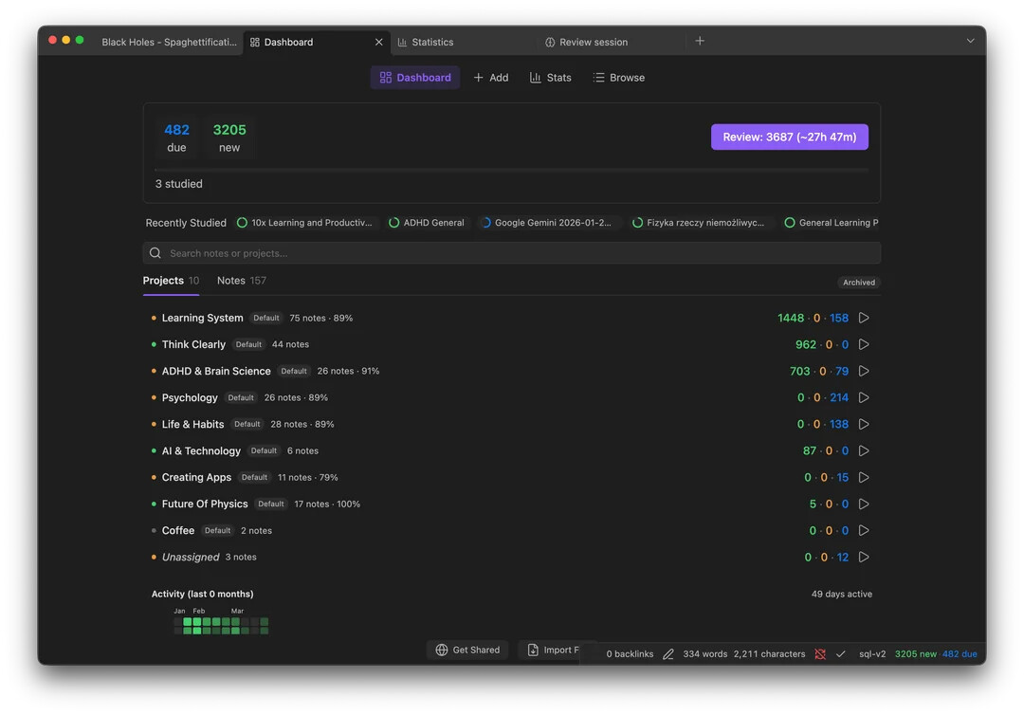Click play icon for Psychology project
Viewport: 1024px width, 715px height.
pyautogui.click(x=863, y=397)
